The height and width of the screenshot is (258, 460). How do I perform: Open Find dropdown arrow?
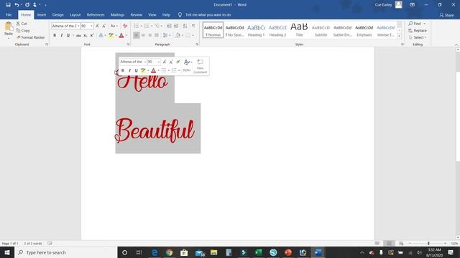point(425,24)
